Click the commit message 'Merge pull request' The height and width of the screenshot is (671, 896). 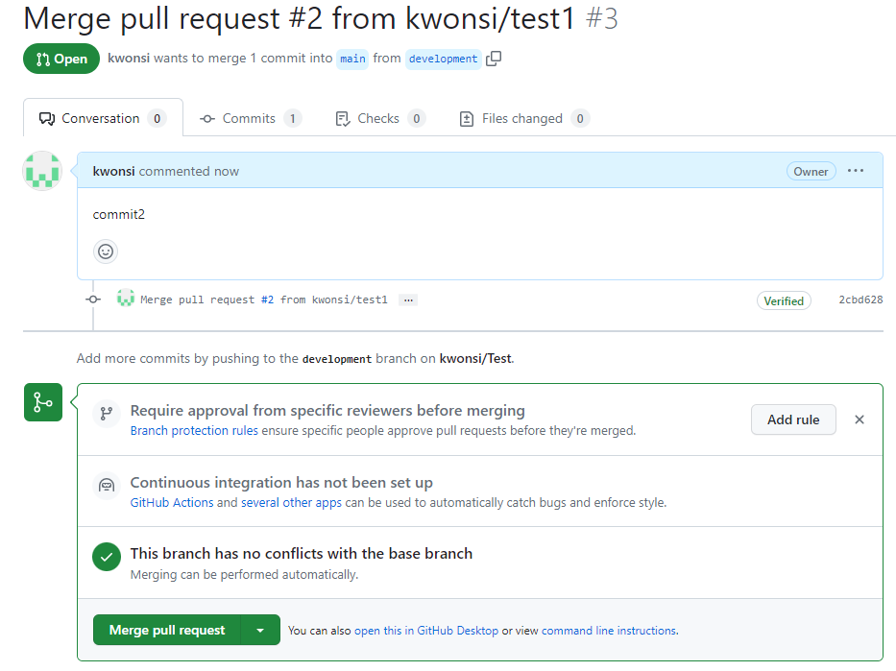pos(197,300)
